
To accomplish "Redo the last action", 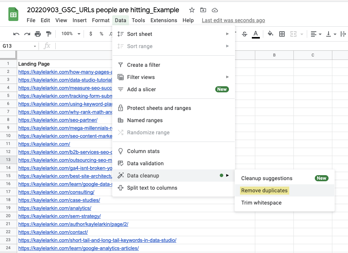I will coord(26,34).
